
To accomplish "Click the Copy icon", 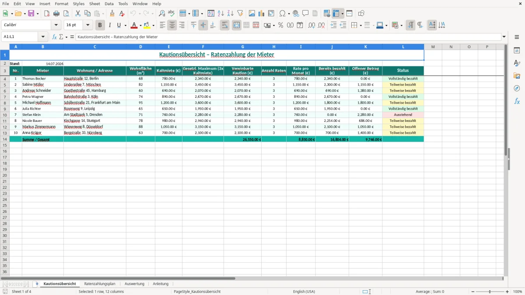I will (x=87, y=14).
